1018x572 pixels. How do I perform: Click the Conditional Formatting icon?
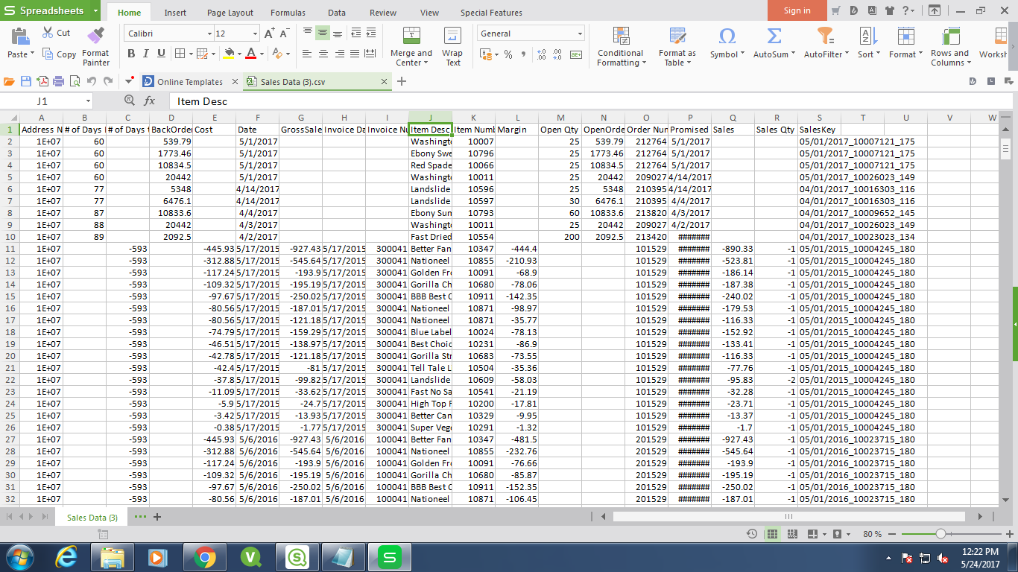point(620,36)
